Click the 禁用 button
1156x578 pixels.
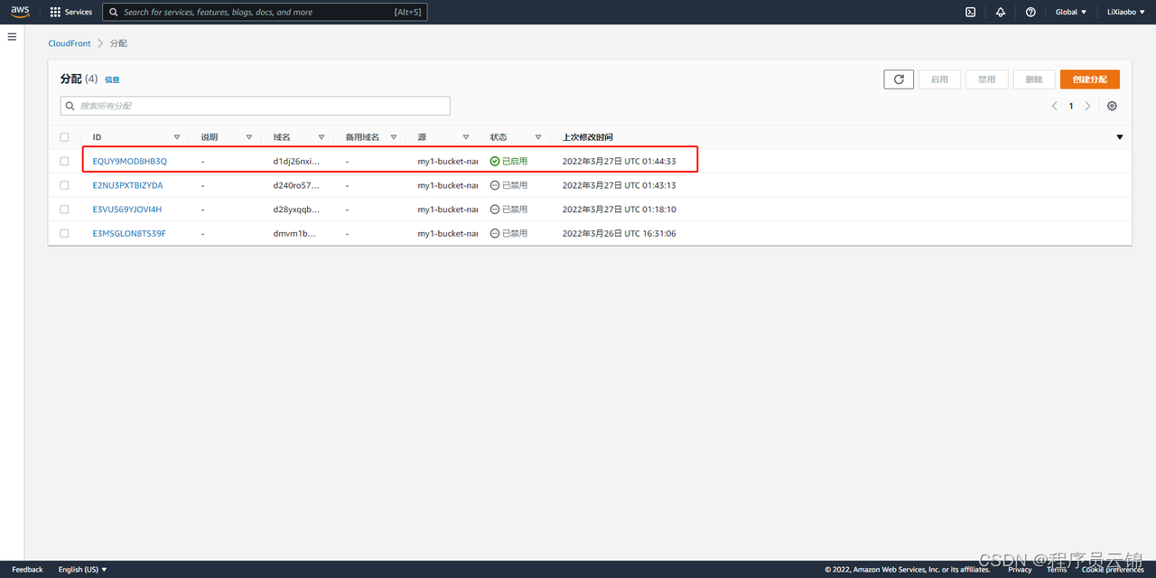[x=987, y=79]
